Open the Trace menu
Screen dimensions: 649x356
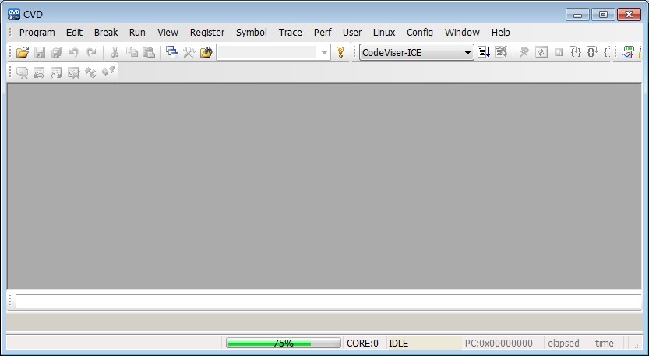pos(290,32)
